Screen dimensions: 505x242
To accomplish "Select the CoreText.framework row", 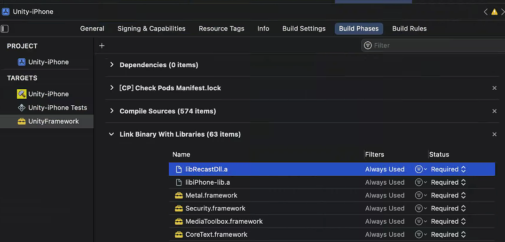I will tap(331, 234).
